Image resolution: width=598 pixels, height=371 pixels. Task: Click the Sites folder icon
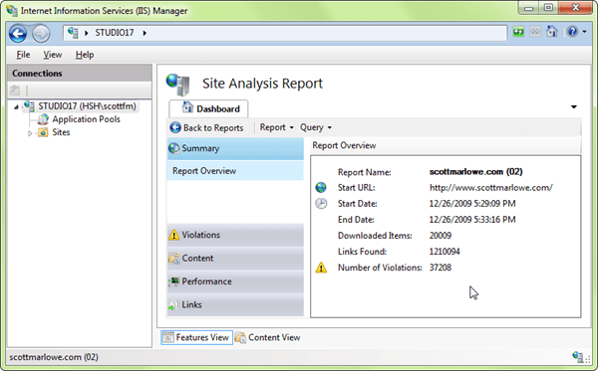[43, 132]
